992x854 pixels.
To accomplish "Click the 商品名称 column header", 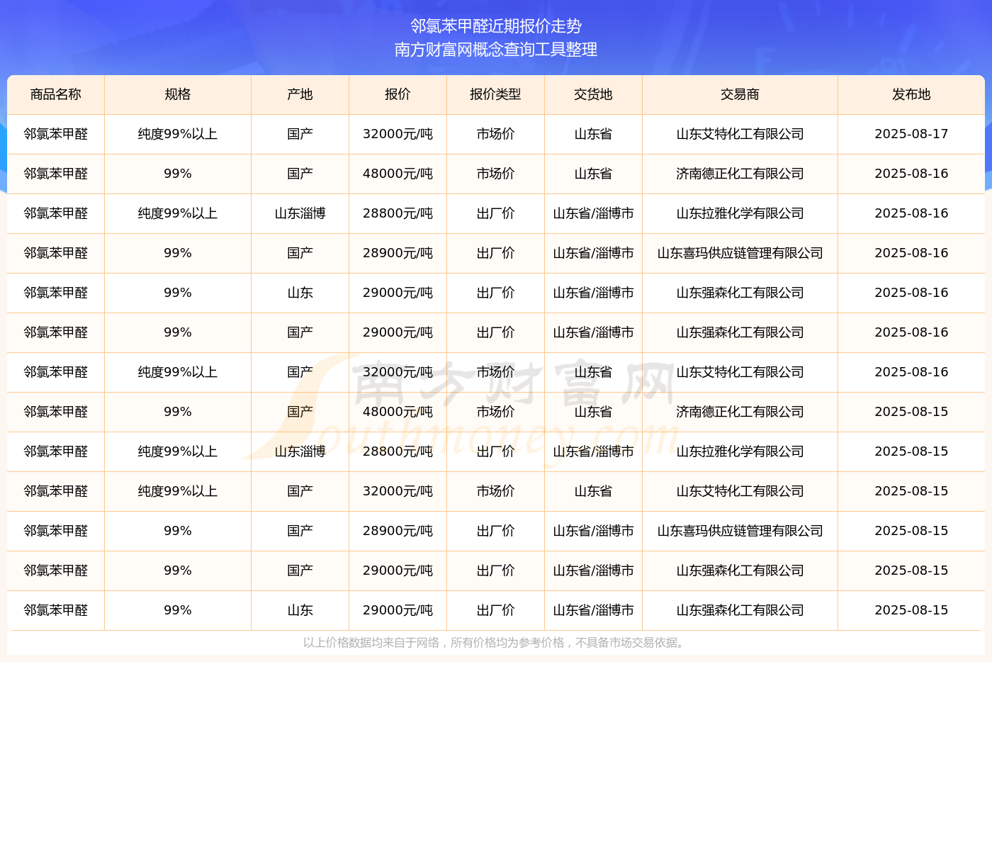I will click(x=56, y=94).
